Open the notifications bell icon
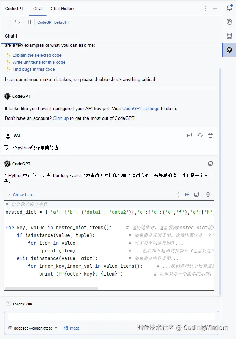 [229, 8]
